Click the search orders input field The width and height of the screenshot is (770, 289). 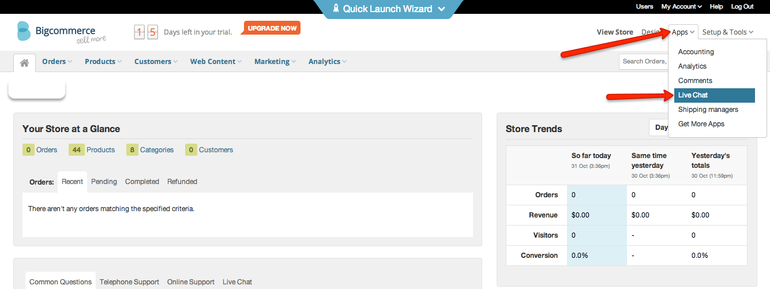644,61
